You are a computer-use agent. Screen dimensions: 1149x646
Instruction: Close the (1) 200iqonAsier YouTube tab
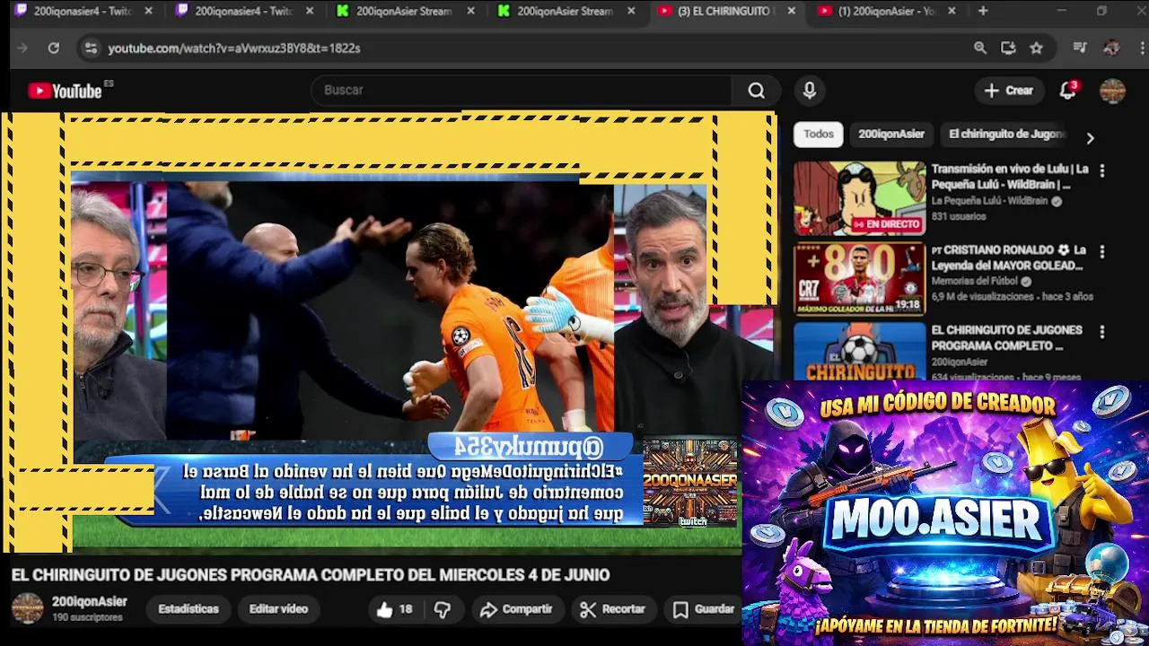pyautogui.click(x=952, y=12)
